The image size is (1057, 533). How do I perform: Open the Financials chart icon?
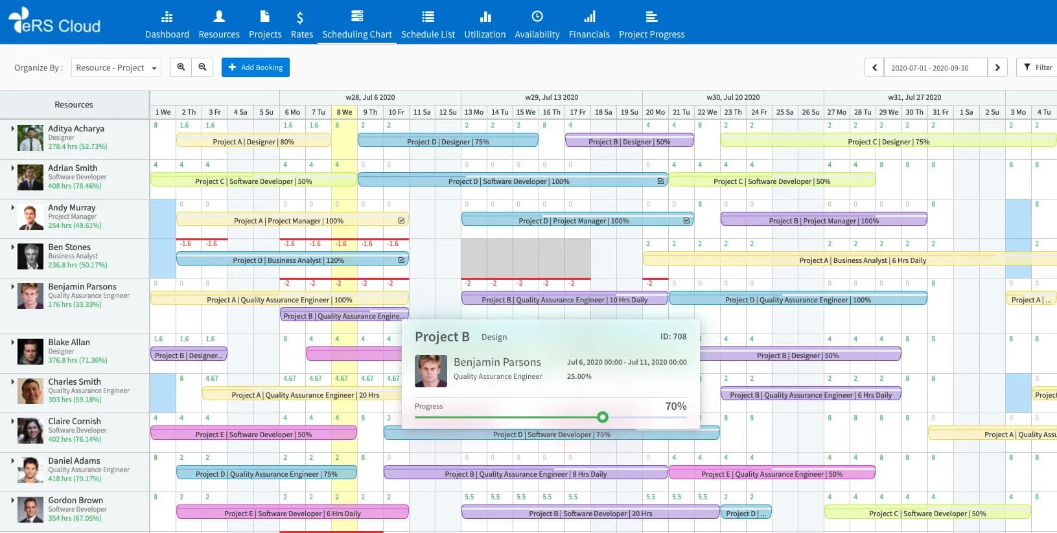589,16
